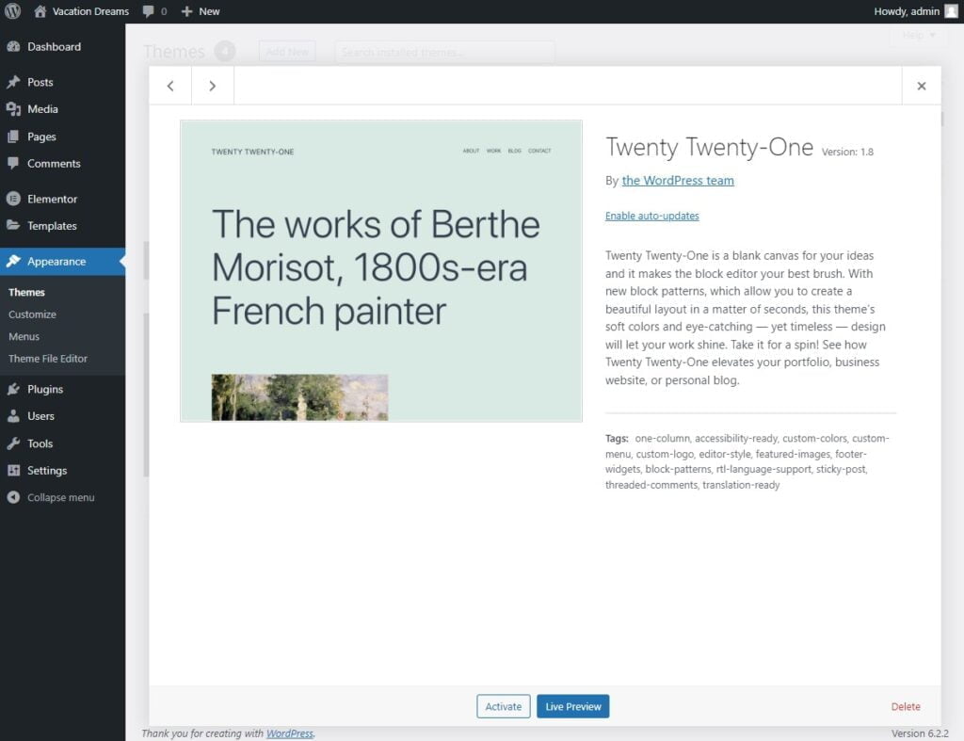Open Theme File Editor submenu
The height and width of the screenshot is (741, 964).
click(x=47, y=359)
